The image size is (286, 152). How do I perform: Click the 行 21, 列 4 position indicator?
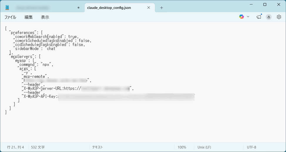[16, 147]
